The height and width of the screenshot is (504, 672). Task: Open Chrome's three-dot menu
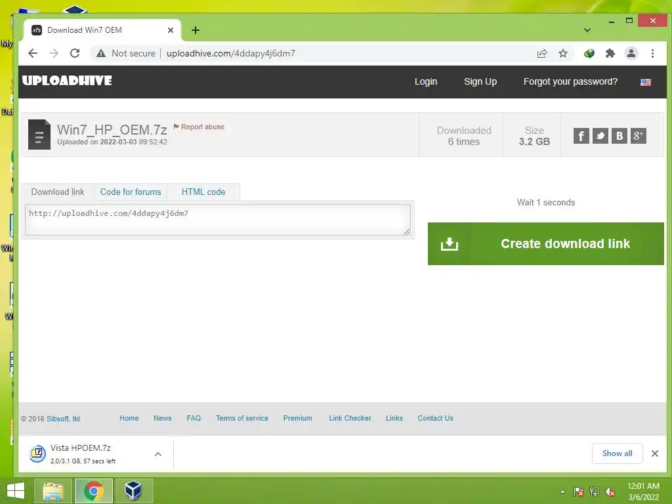click(x=652, y=53)
